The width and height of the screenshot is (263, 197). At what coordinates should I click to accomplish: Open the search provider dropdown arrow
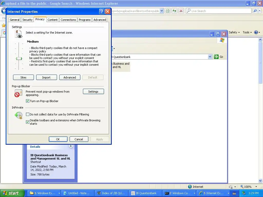259,11
